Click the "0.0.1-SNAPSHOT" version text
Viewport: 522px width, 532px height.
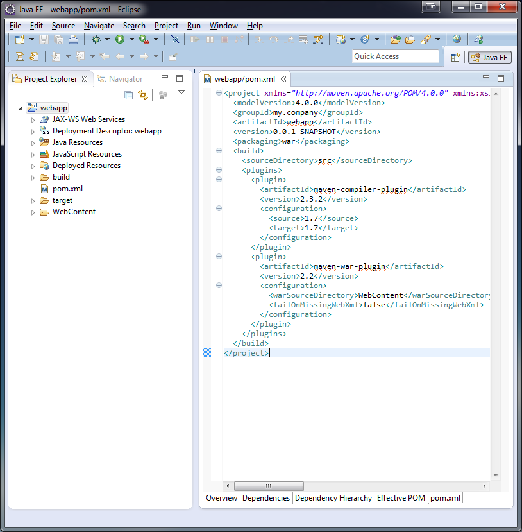(305, 132)
